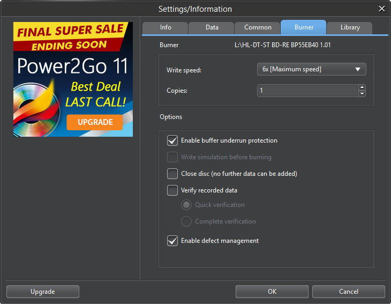Decrease copies with the down arrow
Viewport: 391px width, 304px height.
click(362, 94)
